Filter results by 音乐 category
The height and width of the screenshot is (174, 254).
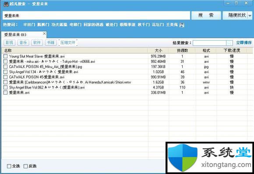23,43
